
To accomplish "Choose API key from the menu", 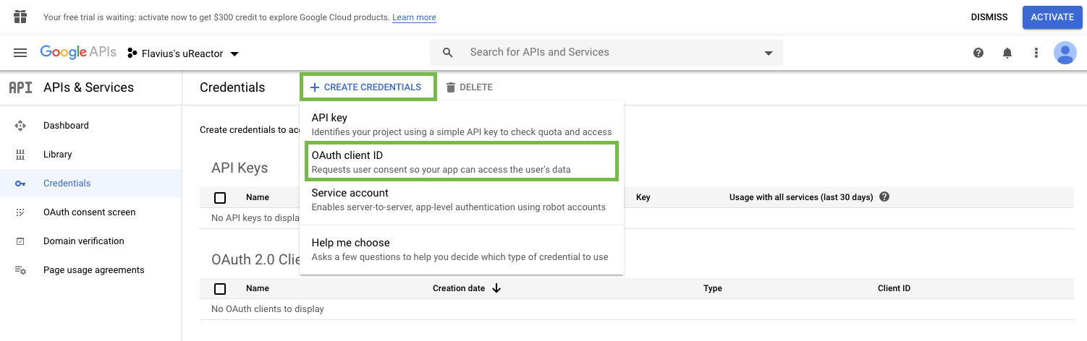I will click(x=461, y=124).
